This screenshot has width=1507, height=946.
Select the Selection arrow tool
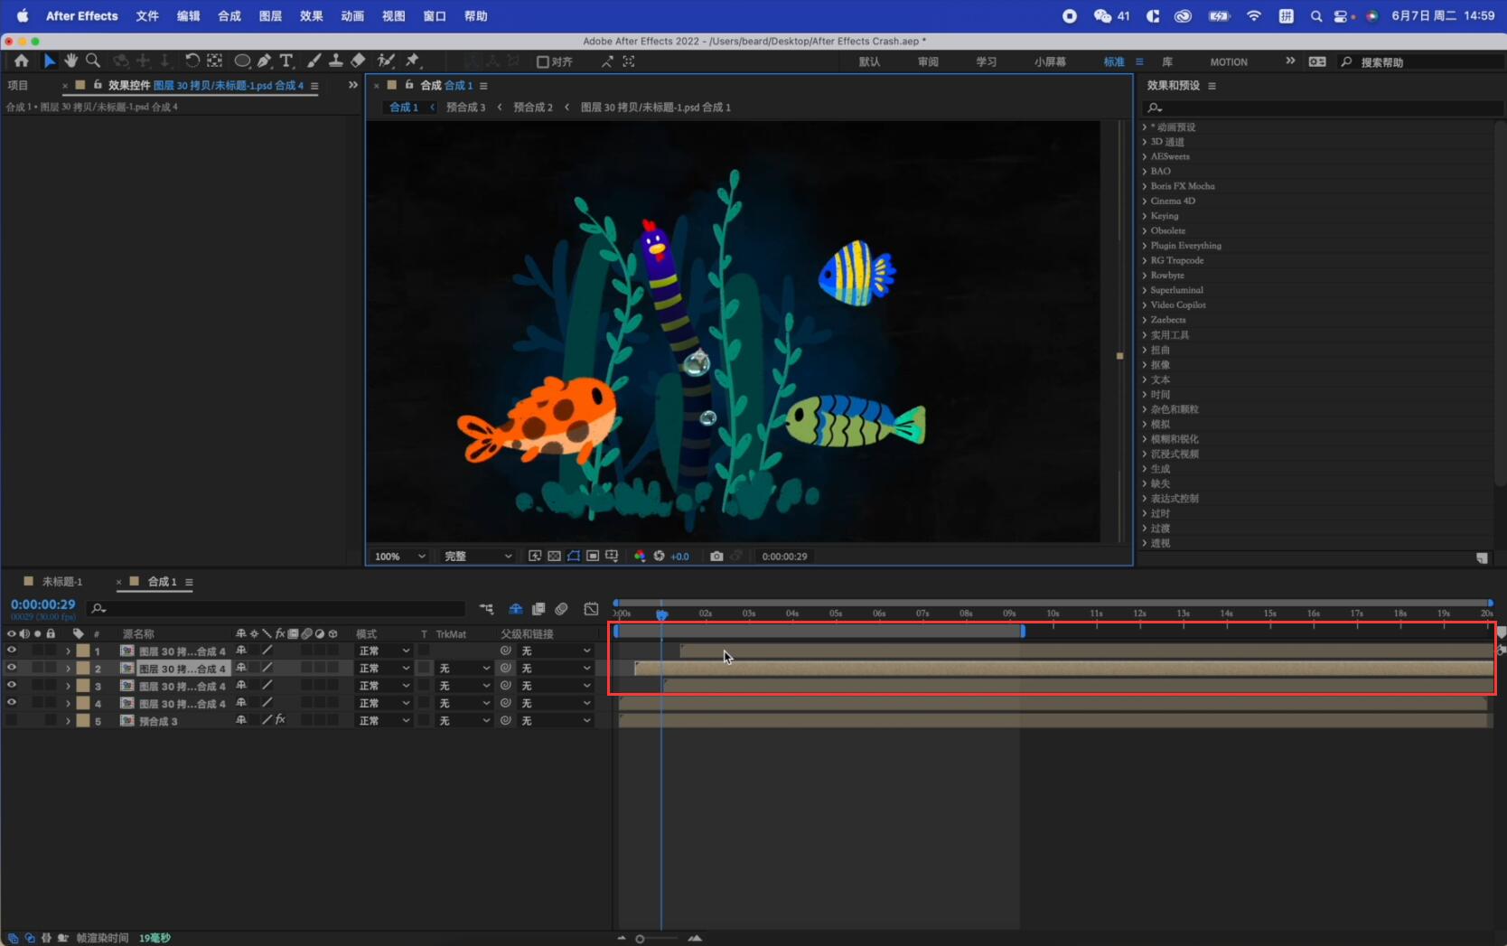(x=49, y=61)
